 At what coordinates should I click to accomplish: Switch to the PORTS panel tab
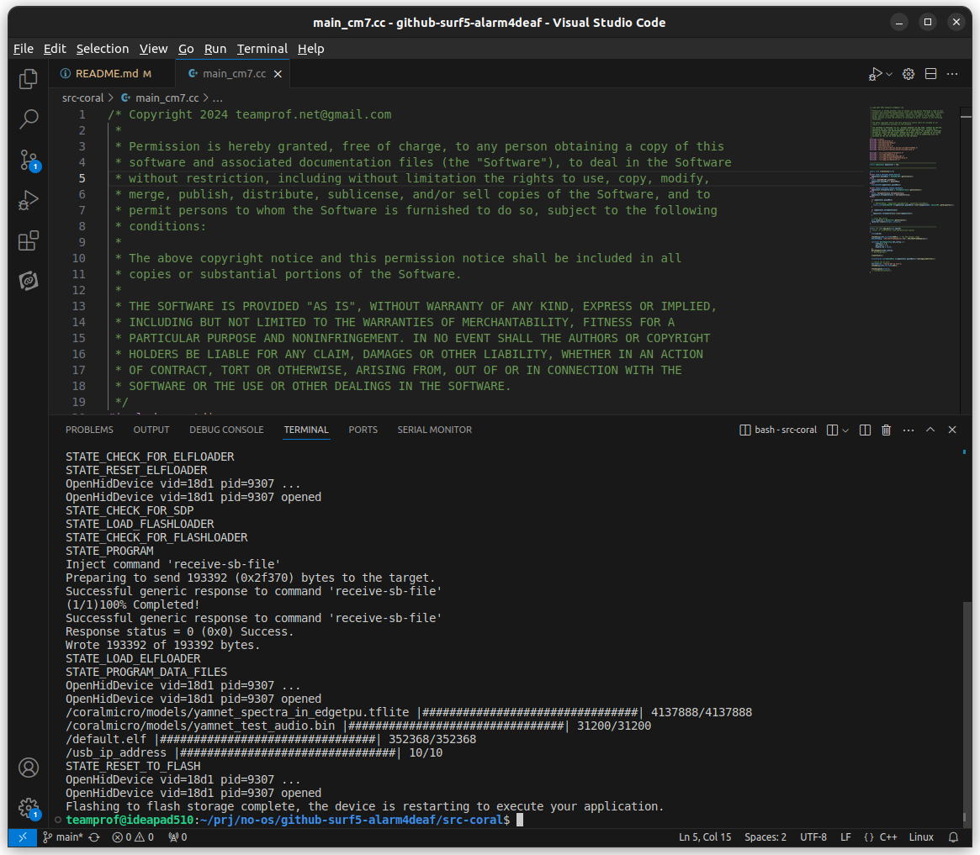[x=363, y=430]
